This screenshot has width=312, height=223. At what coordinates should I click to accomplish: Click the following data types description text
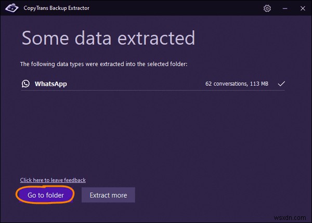(103, 64)
